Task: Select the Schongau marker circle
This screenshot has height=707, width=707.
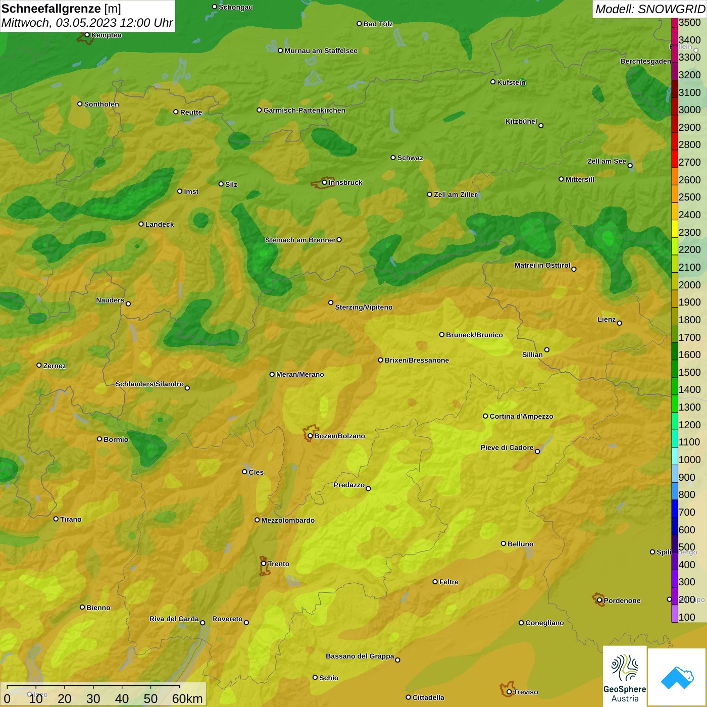Action: coord(215,7)
